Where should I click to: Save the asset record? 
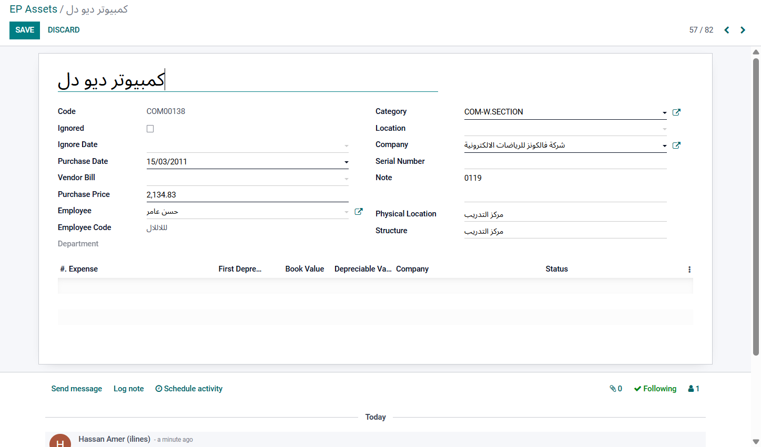coord(25,30)
